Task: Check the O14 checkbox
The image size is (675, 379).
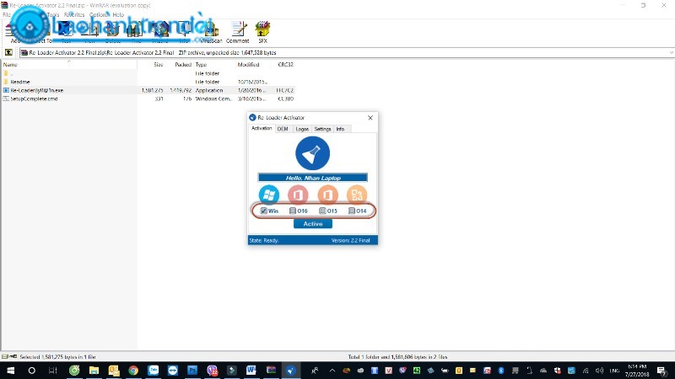Action: coord(352,211)
